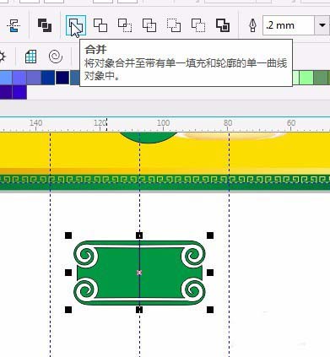Click the top-left spiral curl of the shape
330x357 pixels.
tap(86, 256)
